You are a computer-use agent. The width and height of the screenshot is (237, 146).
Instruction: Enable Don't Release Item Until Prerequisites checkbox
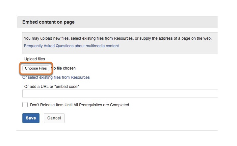25,105
